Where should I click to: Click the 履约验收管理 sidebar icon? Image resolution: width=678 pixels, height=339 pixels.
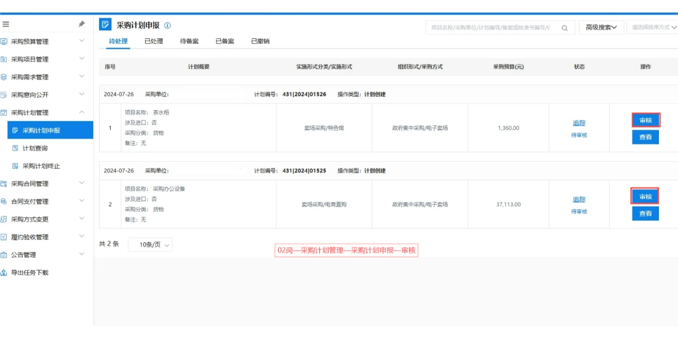click(4, 237)
